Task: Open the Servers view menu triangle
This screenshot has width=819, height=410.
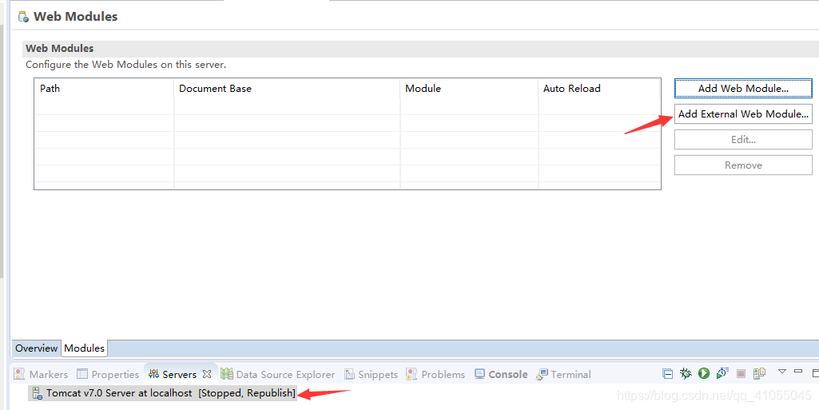Action: [782, 372]
